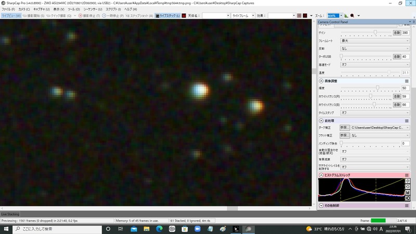
Task: Open the カメラ (C) menu
Action: click(x=24, y=9)
